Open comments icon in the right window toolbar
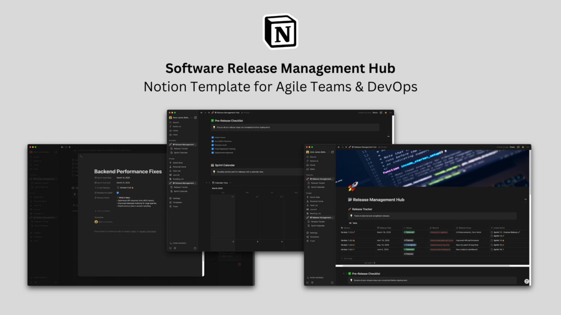The width and height of the screenshot is (561, 315). [518, 147]
